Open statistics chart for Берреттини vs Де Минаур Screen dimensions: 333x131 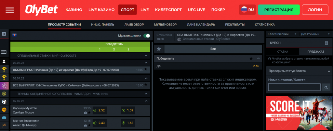[86, 125]
